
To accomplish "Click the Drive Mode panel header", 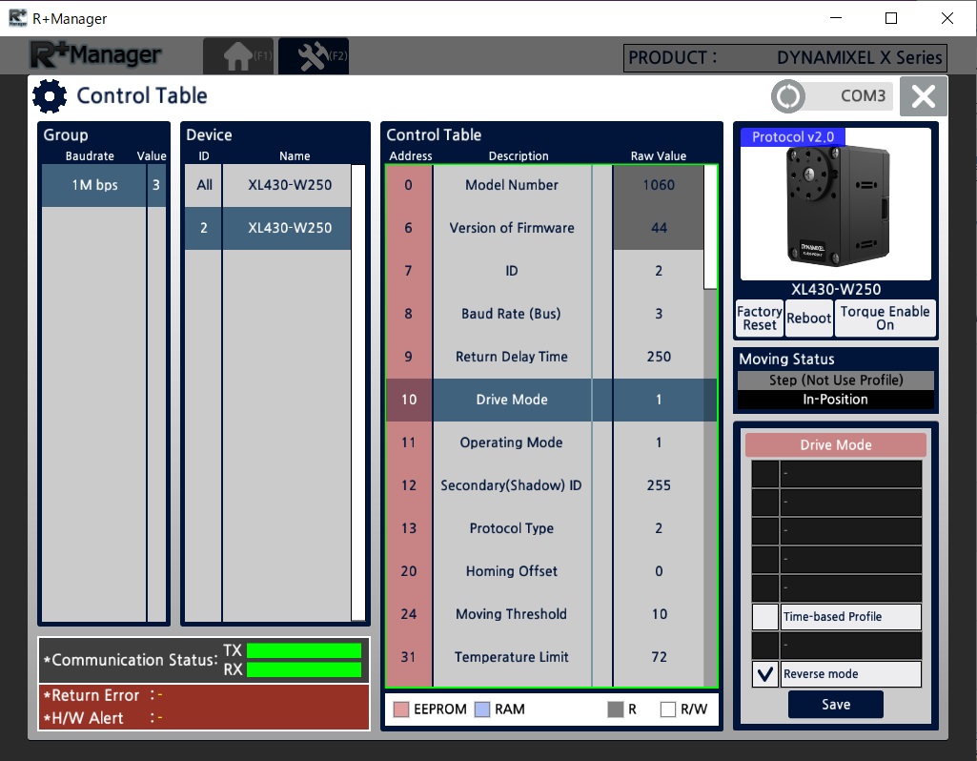I will coord(836,445).
